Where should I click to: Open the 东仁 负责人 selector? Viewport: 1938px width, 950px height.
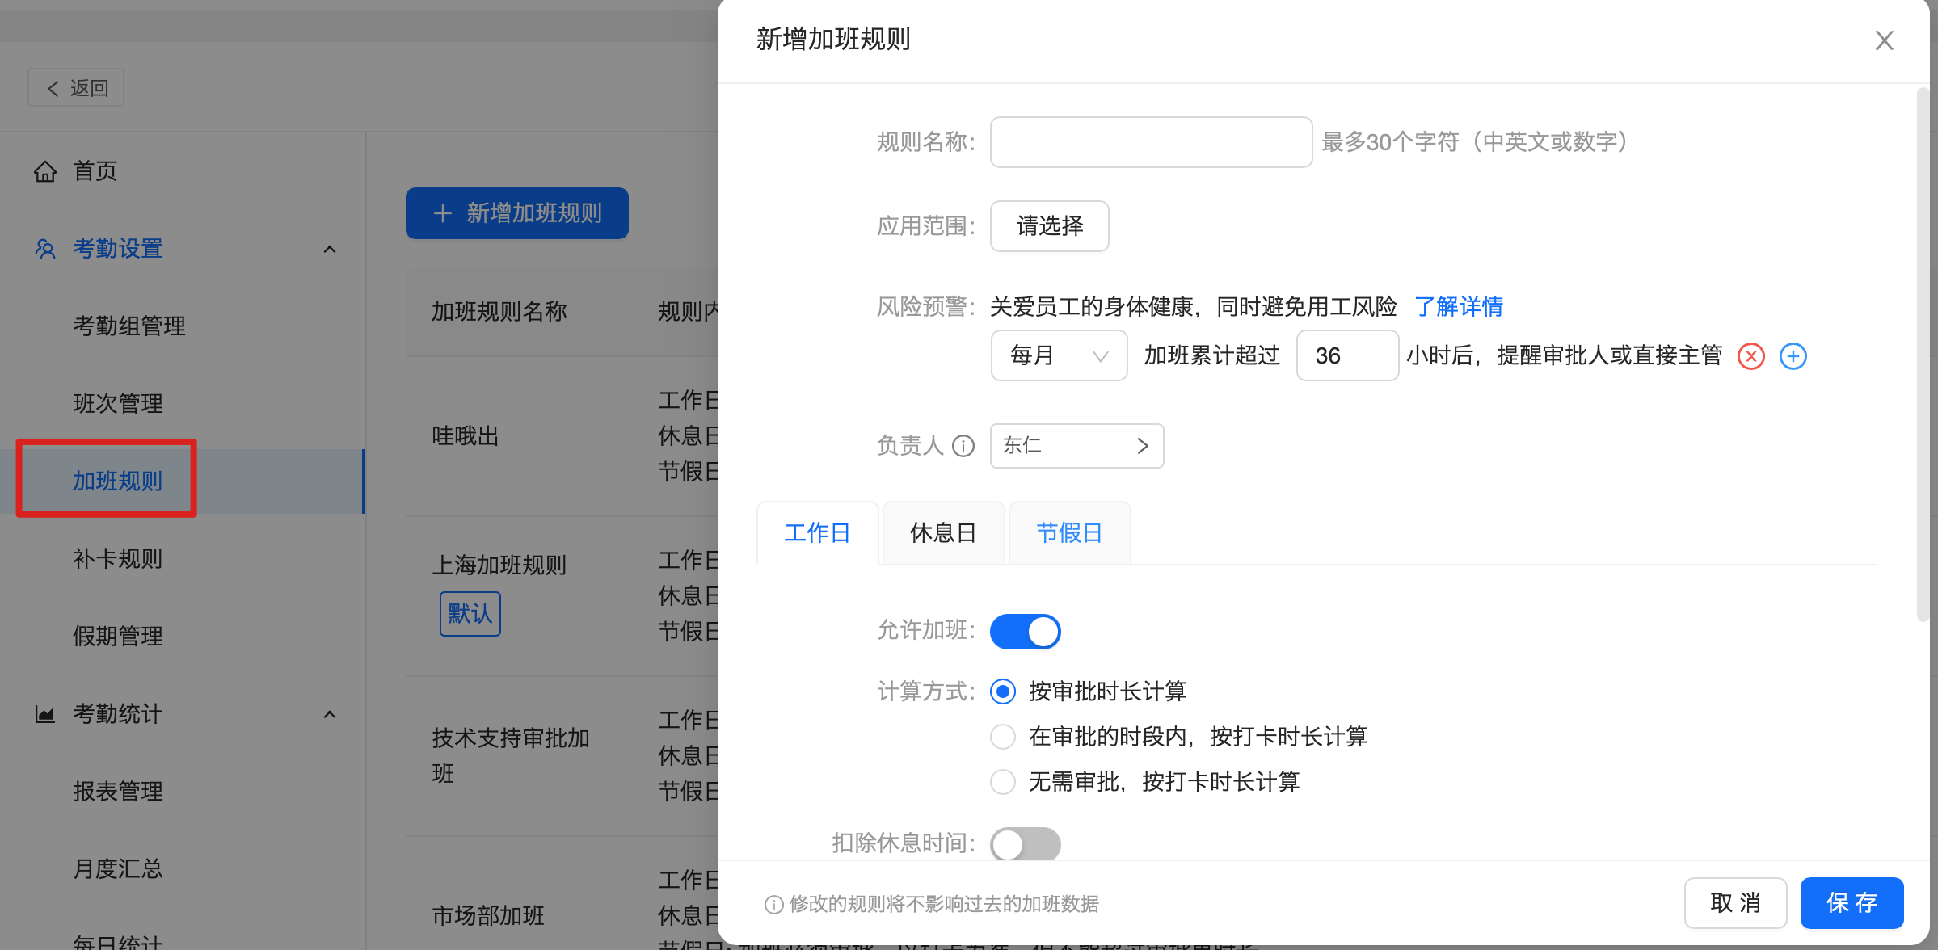[1076, 446]
